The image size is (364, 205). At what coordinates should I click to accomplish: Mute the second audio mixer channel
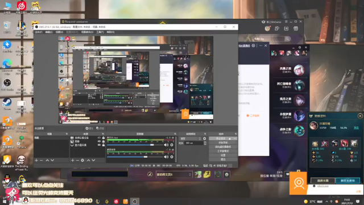tap(166, 157)
